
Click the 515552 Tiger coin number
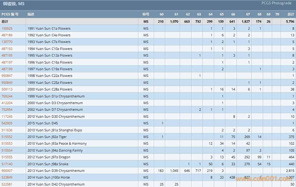(x=7, y=137)
